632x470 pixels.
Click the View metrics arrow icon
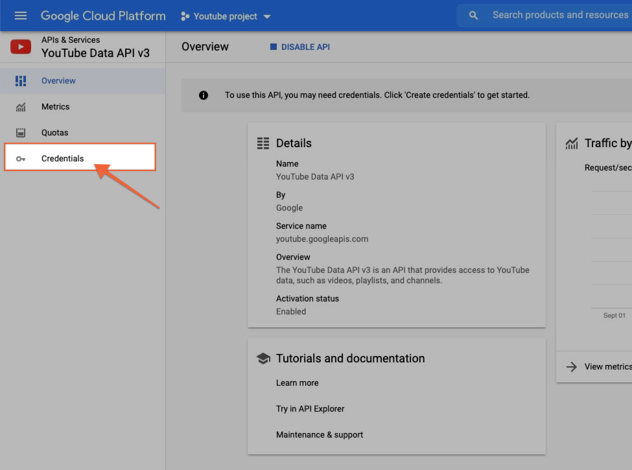tap(572, 367)
